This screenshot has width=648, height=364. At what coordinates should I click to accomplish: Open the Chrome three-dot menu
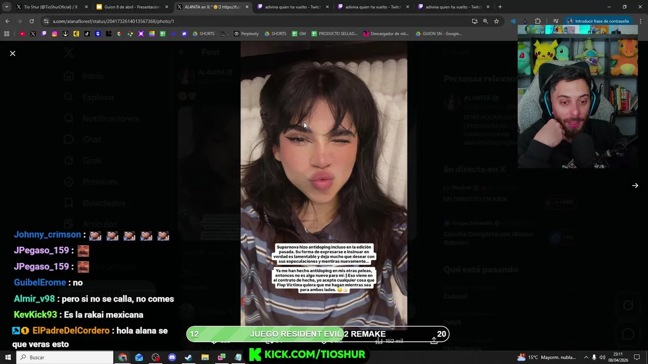point(640,21)
